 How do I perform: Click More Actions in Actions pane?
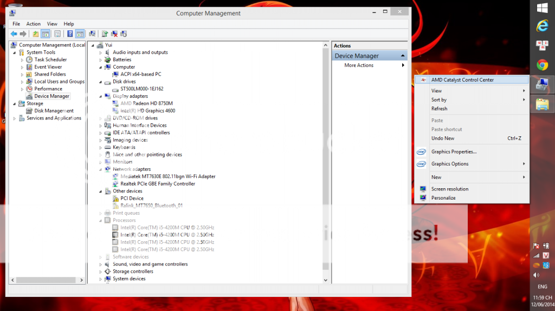[x=359, y=65]
